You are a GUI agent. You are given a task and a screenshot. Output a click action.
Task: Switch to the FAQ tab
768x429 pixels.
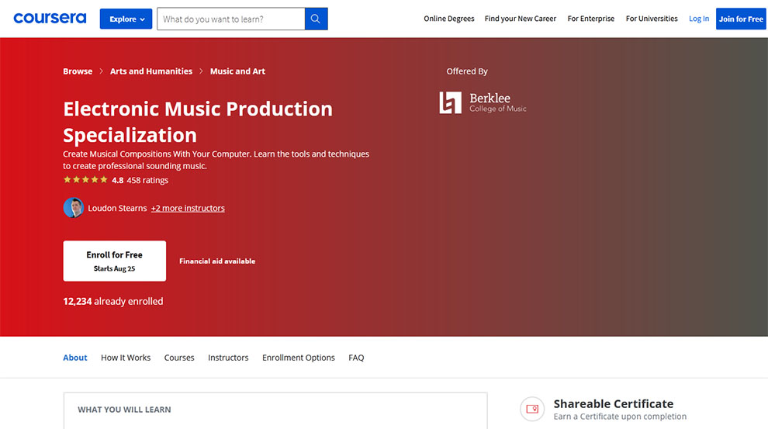(356, 358)
